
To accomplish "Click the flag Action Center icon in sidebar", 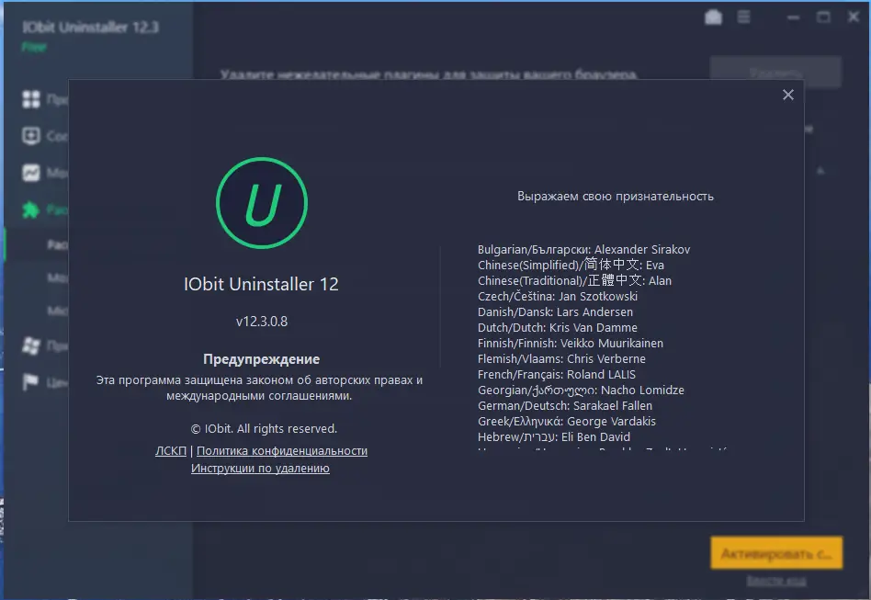I will (x=30, y=381).
